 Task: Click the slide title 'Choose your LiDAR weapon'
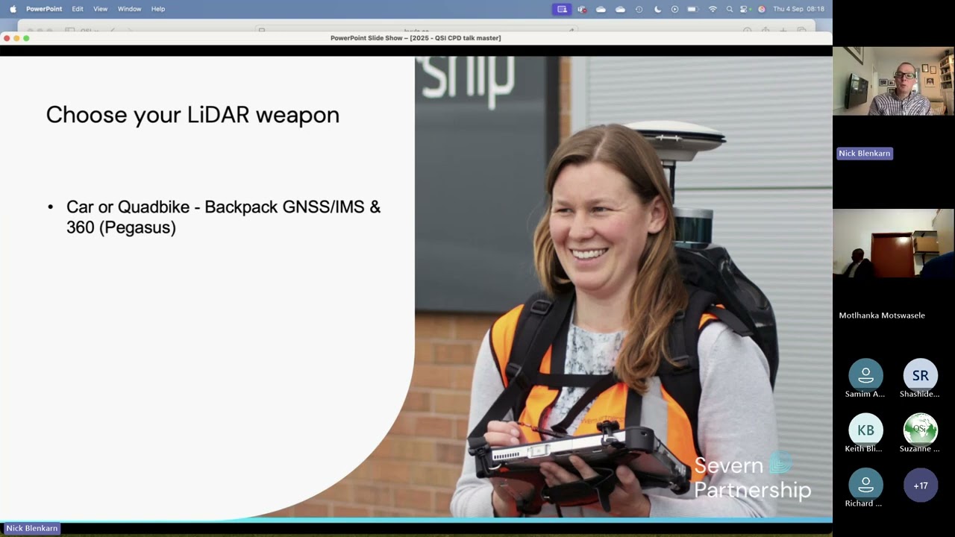click(192, 115)
